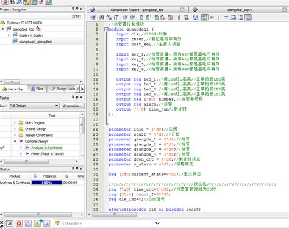289x229 pixels.
Task: Click the Cyclone device warning icon
Action: coord(2,23)
